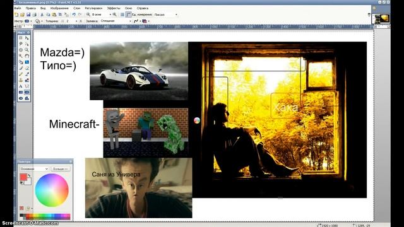Select the Ellipse Select tool
Viewport: 404px width, 227px height.
pos(21,50)
